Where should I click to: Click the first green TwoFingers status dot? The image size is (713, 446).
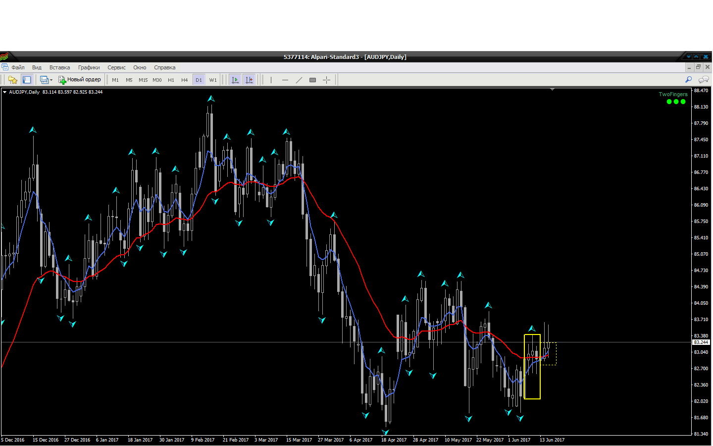(x=669, y=102)
